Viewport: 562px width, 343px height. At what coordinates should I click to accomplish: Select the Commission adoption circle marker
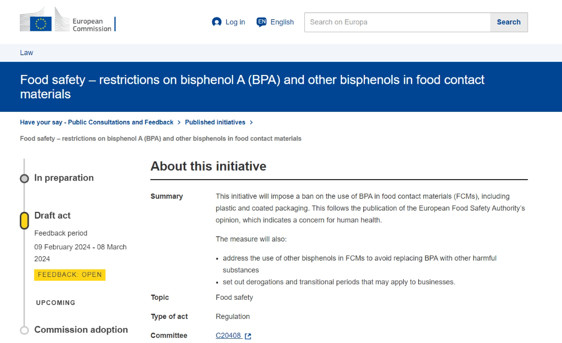[24, 330]
